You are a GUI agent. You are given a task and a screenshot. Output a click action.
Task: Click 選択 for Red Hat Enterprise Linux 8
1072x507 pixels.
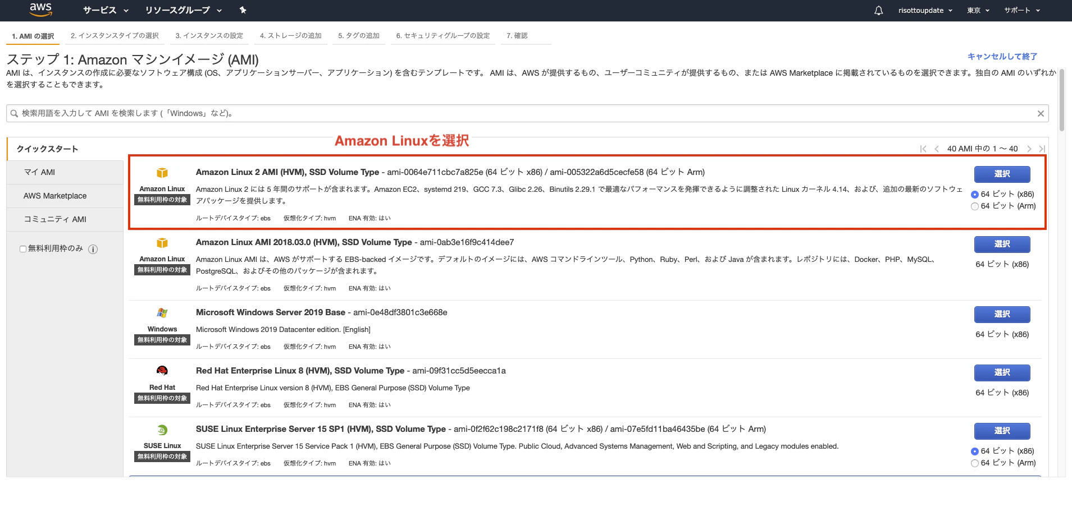[1002, 373]
